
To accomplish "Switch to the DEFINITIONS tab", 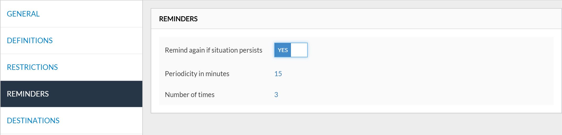I will tap(30, 41).
